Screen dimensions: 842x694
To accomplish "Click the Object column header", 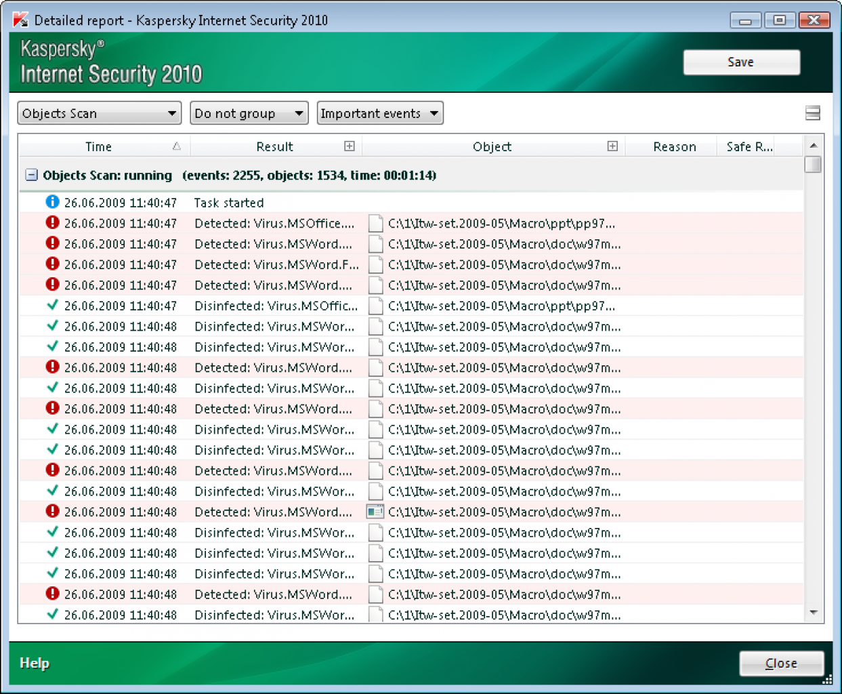I will (493, 146).
